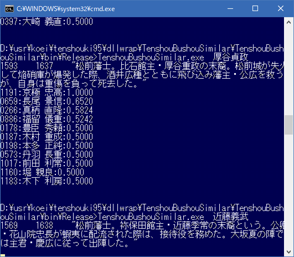The height and width of the screenshot is (257, 294).
Task: Click the line 0178:豊臣 秀頼:0.5000
Action: (x=47, y=128)
